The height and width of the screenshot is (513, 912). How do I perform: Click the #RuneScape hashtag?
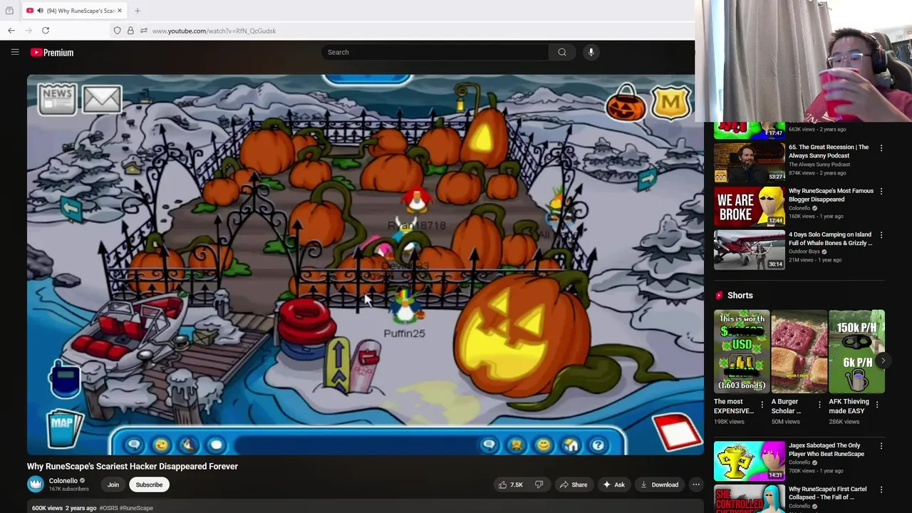click(136, 508)
